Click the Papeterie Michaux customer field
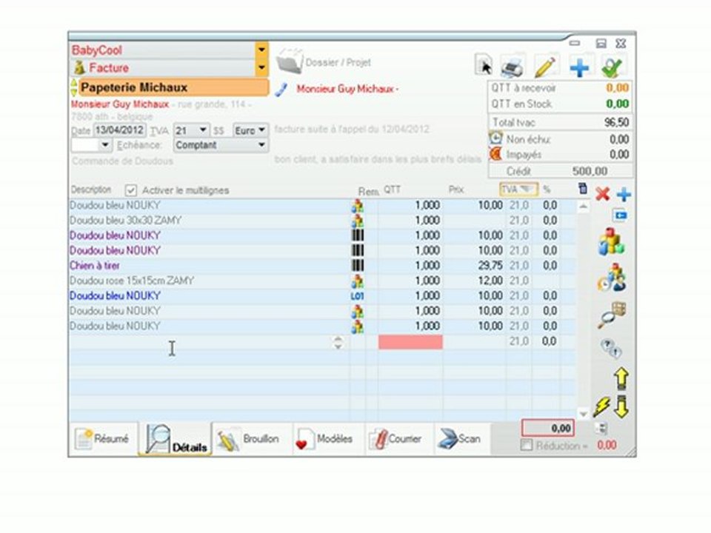This screenshot has height=533, width=711. tap(173, 87)
